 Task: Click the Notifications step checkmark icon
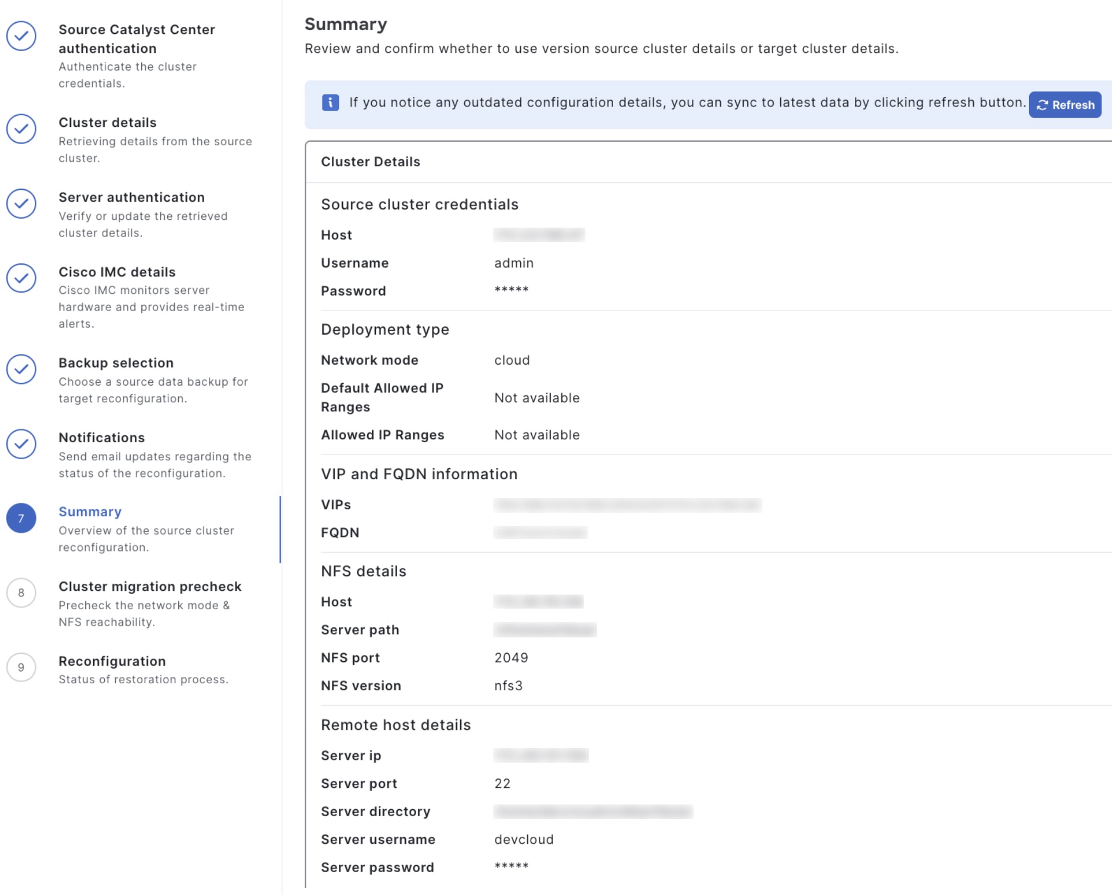click(21, 444)
